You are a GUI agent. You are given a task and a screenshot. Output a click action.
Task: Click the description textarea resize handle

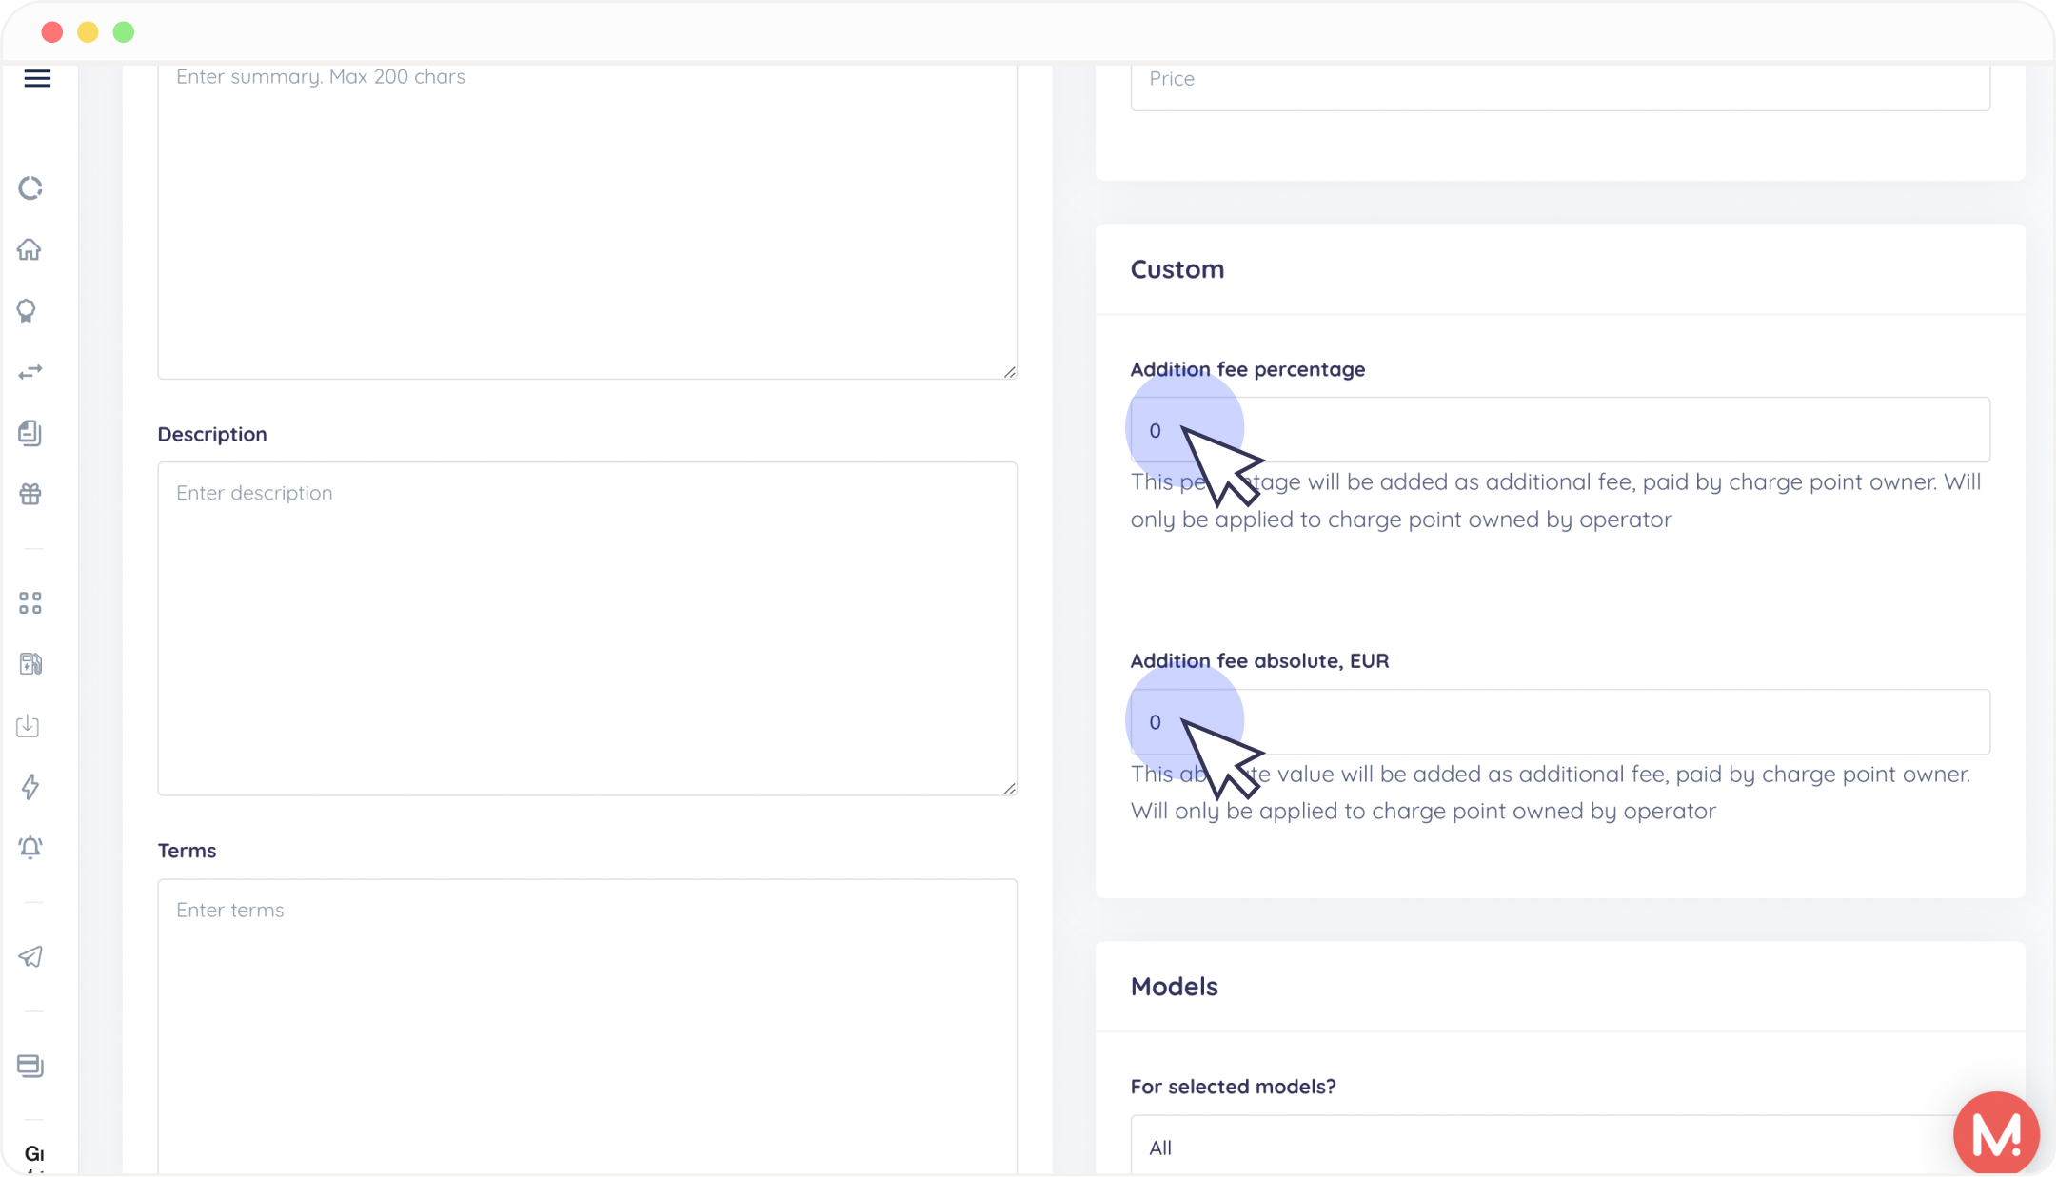pos(1009,788)
